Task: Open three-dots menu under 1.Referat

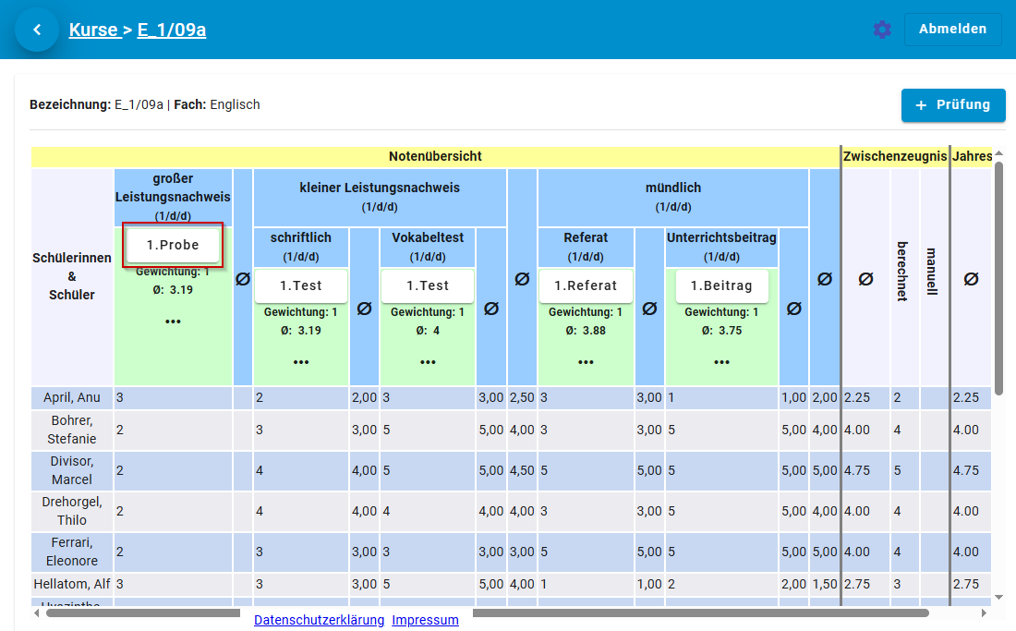Action: click(x=586, y=362)
